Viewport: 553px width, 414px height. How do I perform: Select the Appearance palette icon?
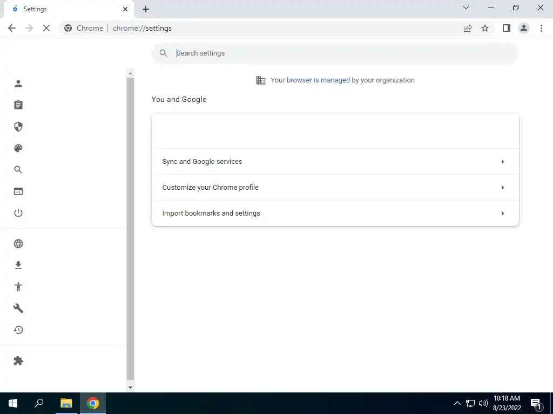pyautogui.click(x=18, y=148)
